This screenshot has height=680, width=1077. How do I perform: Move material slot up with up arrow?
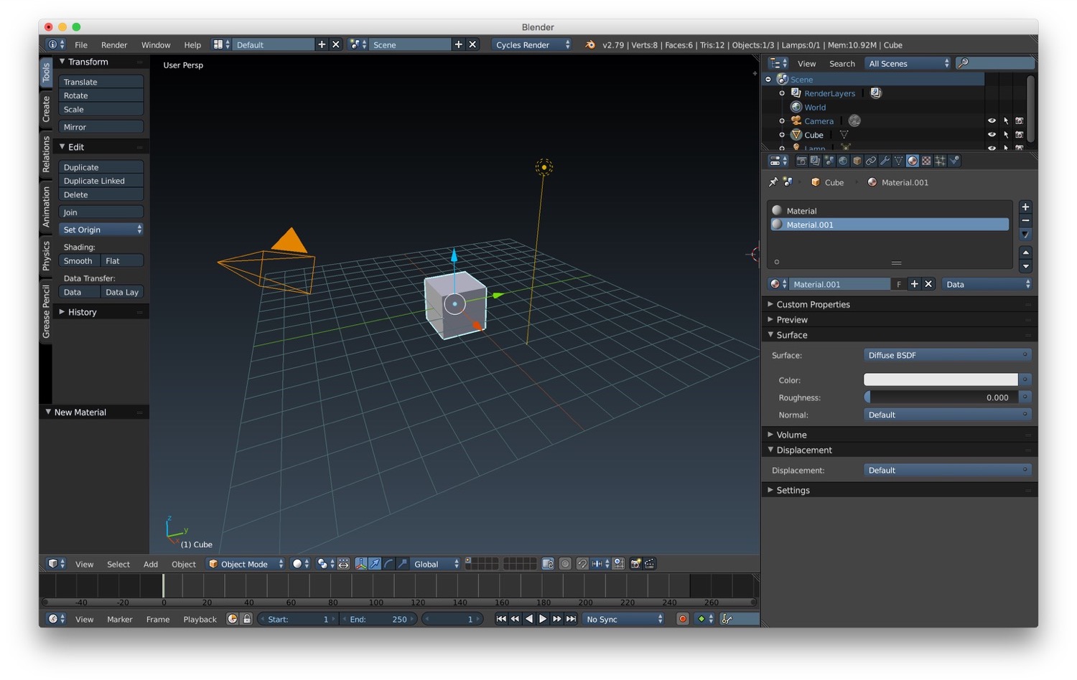click(x=1025, y=252)
